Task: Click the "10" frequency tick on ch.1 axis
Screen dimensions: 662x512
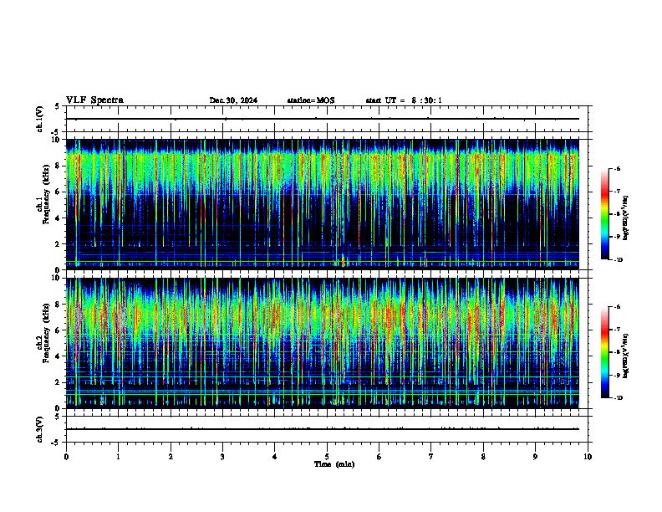Action: pyautogui.click(x=57, y=140)
